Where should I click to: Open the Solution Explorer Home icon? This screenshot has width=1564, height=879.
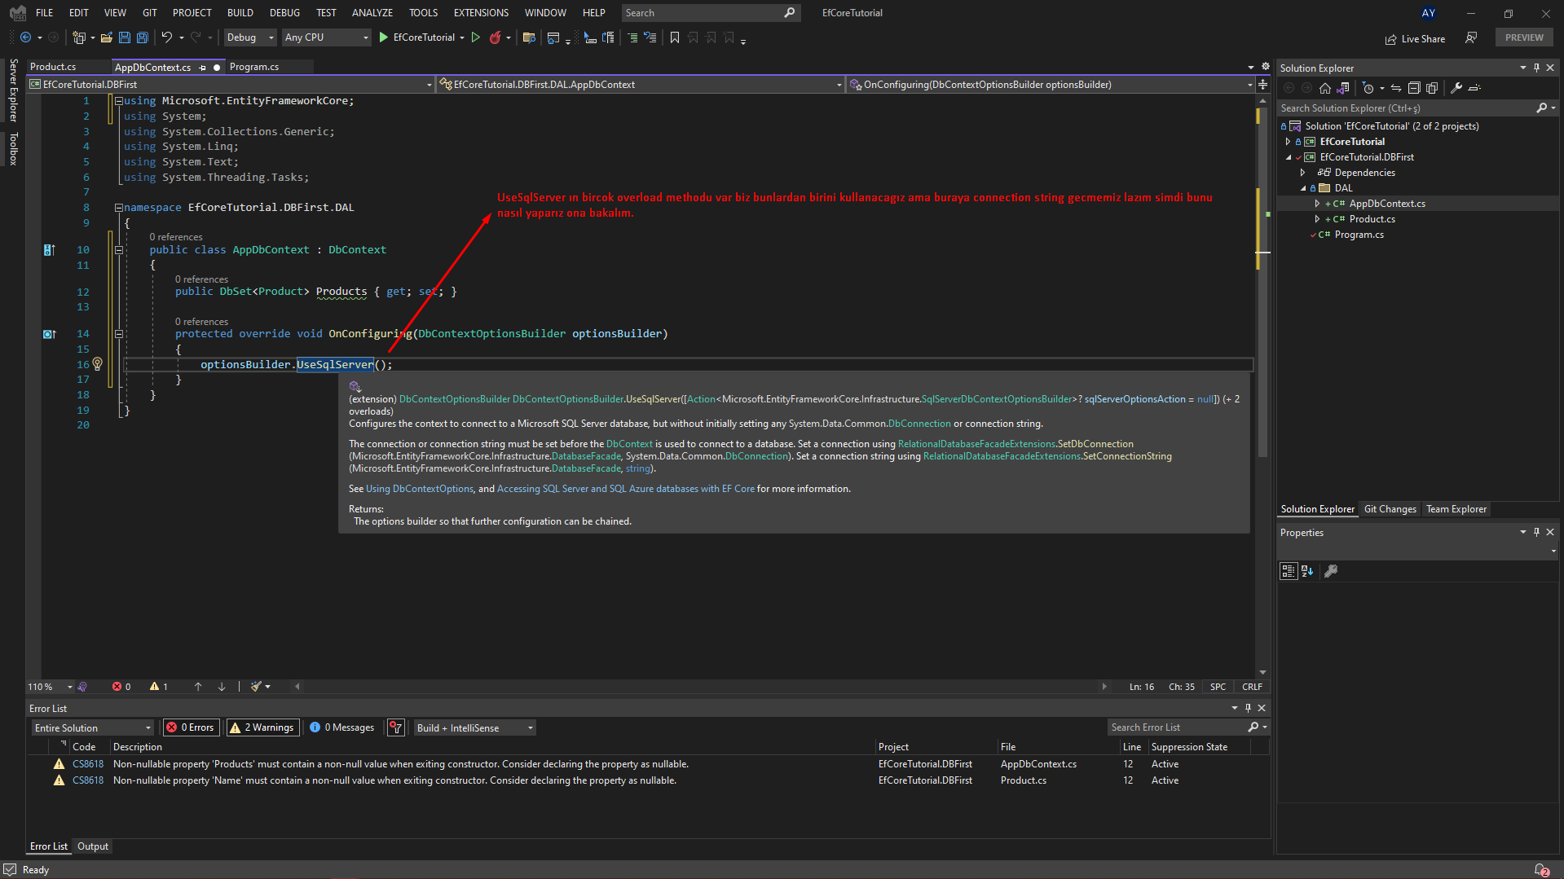tap(1325, 88)
